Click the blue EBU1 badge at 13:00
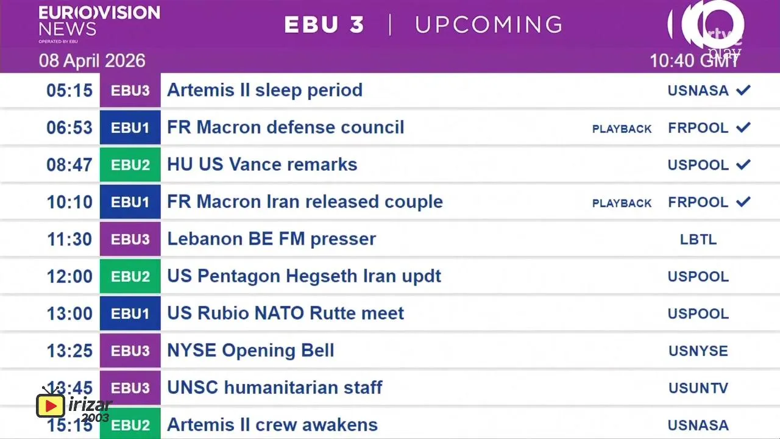The image size is (780, 439). pyautogui.click(x=130, y=313)
